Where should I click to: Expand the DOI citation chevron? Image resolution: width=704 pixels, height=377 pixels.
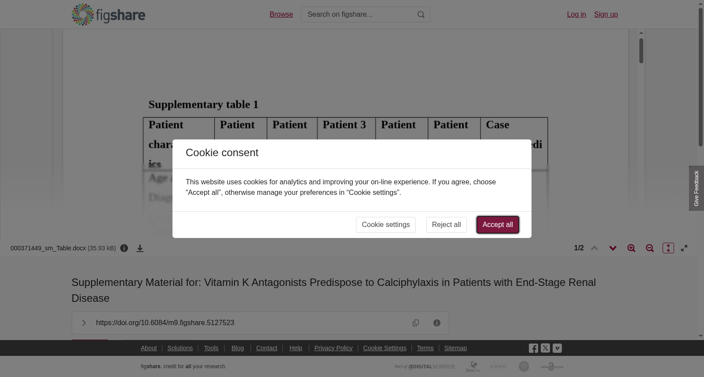click(x=84, y=323)
